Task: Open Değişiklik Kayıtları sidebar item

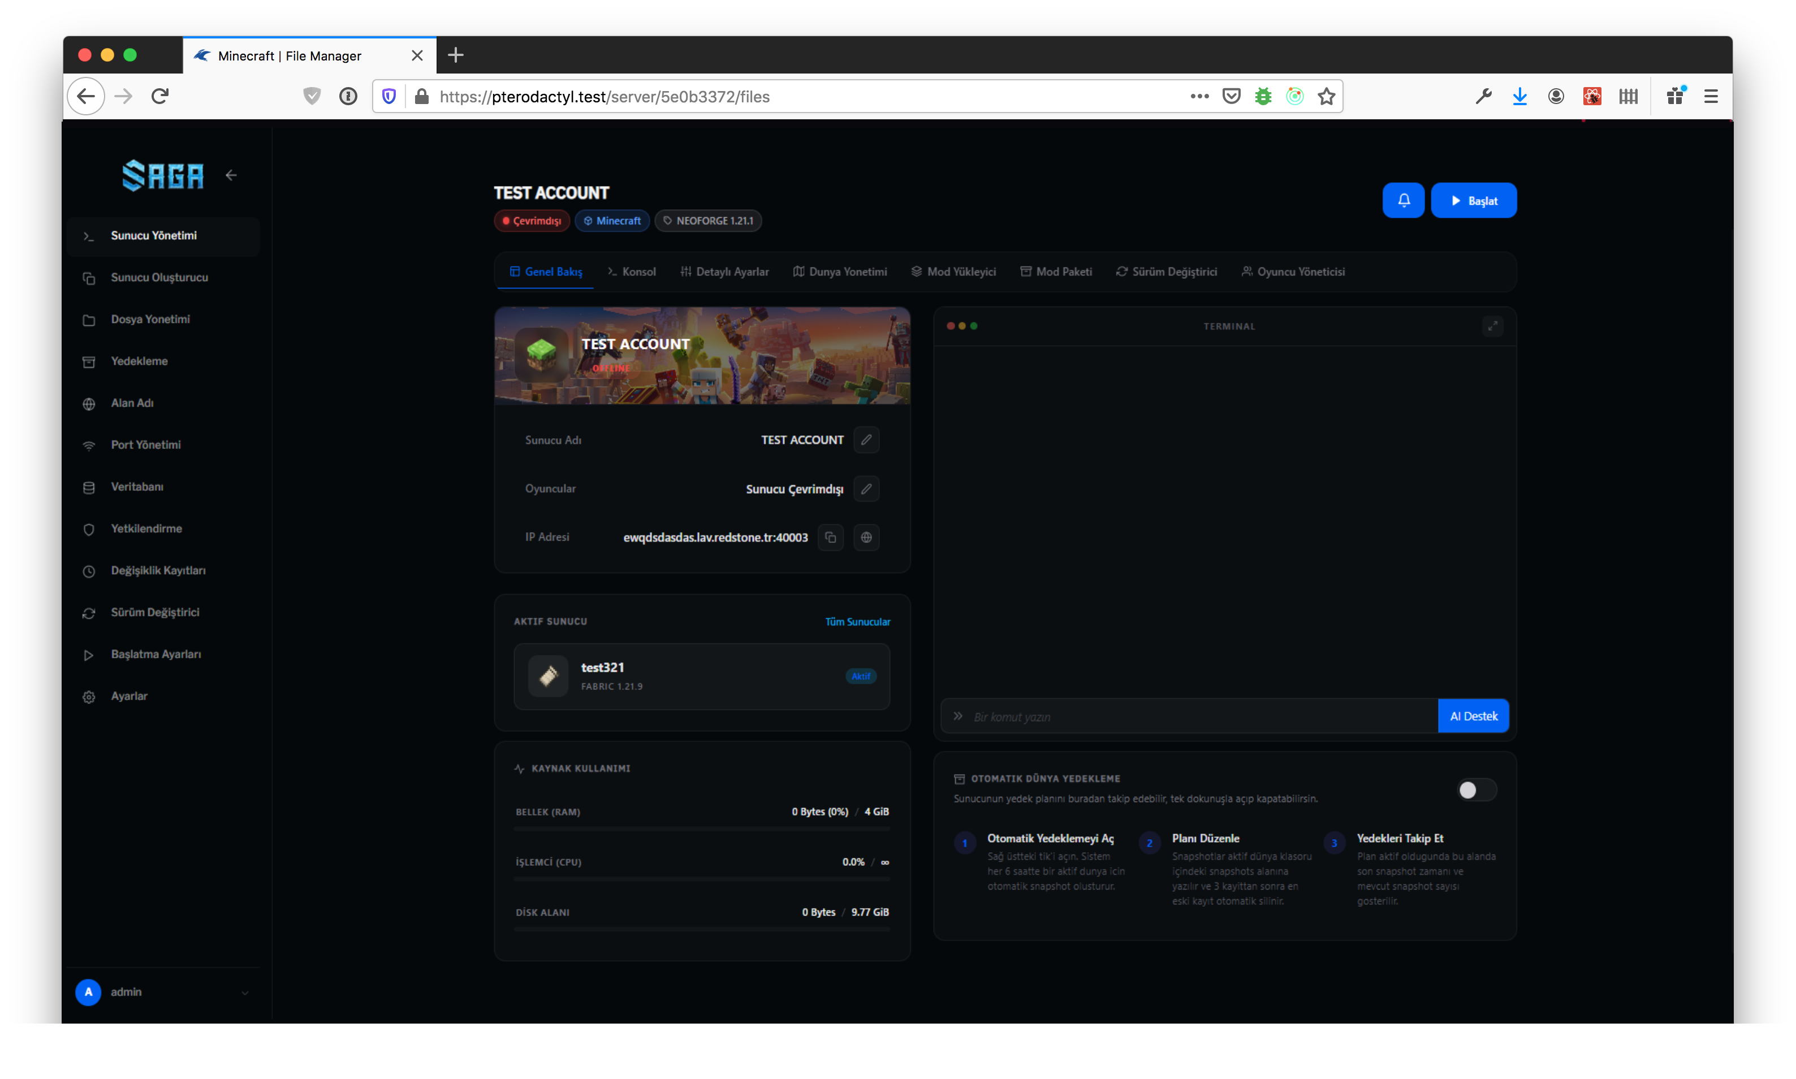Action: 163,571
